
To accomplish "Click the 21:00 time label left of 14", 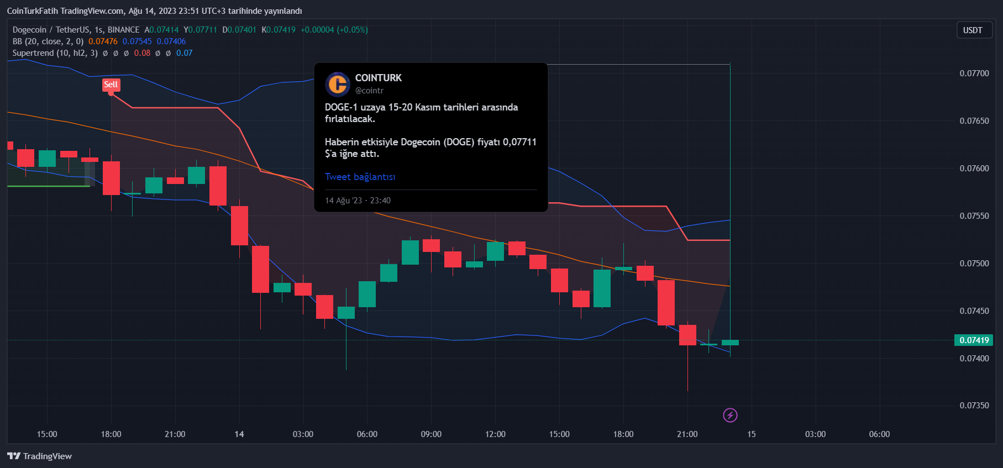I will [x=175, y=434].
